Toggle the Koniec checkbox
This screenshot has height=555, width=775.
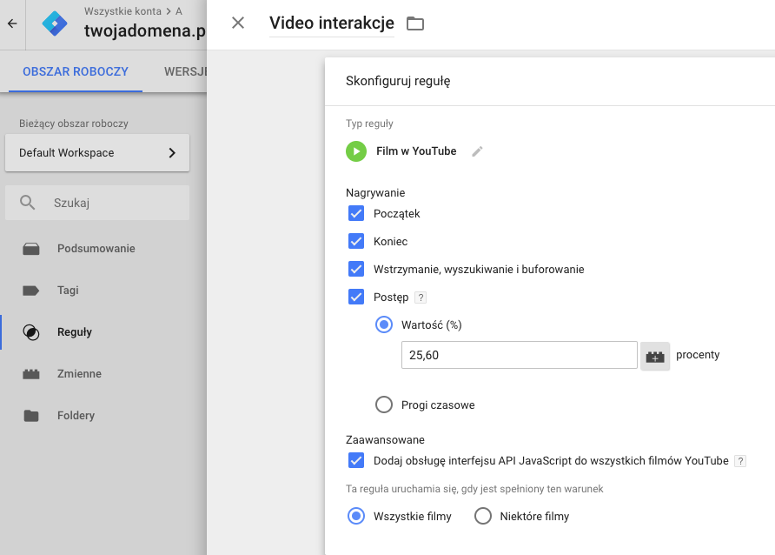click(356, 242)
